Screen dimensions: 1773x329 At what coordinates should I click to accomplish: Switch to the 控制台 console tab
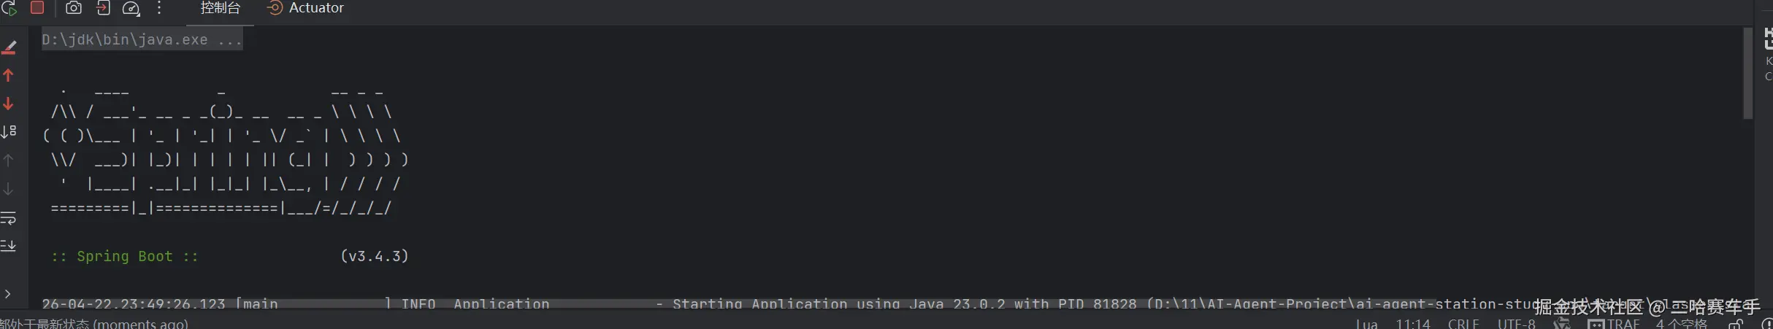(x=220, y=8)
